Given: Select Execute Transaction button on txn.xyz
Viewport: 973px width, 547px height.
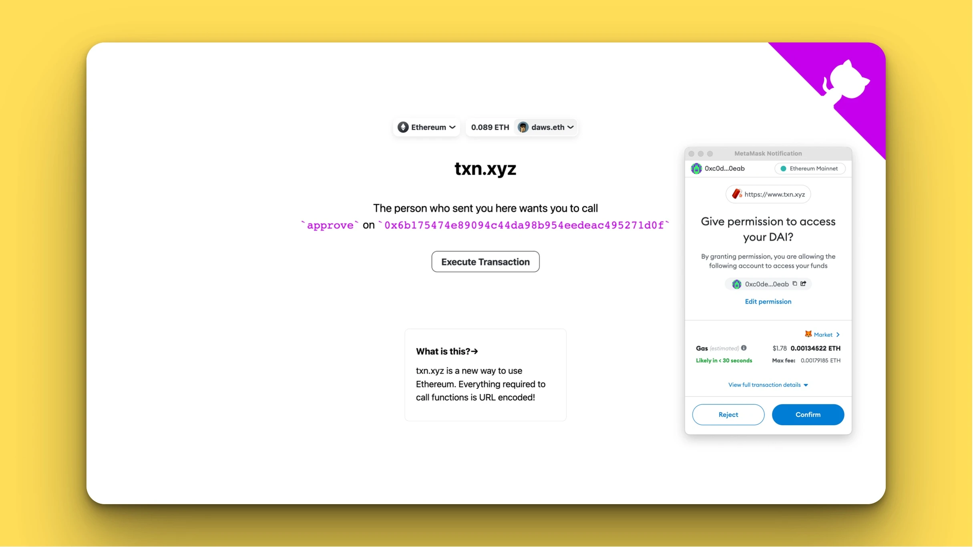Looking at the screenshot, I should (x=485, y=261).
